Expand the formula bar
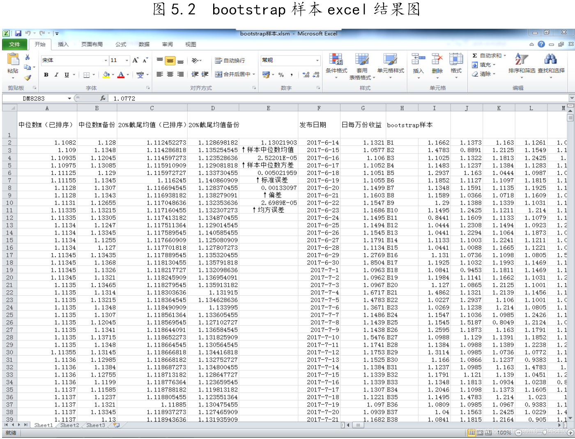The width and height of the screenshot is (575, 439). tap(572, 98)
